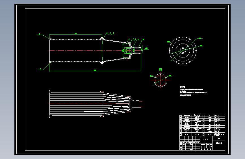Select the parts list table above the title block
Screen dimensions: 245x159
[x=202, y=126]
